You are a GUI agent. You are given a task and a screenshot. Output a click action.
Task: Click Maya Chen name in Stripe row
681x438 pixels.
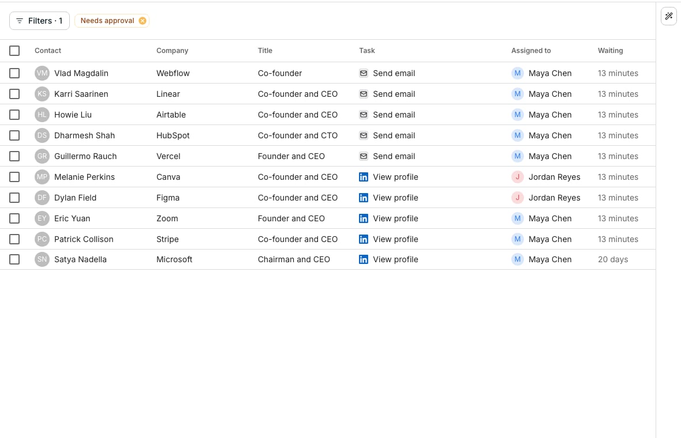pyautogui.click(x=550, y=239)
